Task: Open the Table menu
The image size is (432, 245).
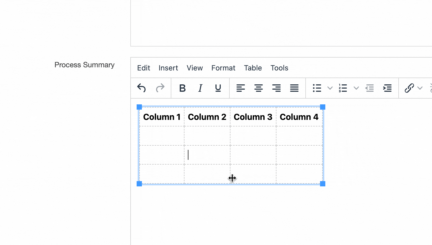Action: click(x=253, y=68)
